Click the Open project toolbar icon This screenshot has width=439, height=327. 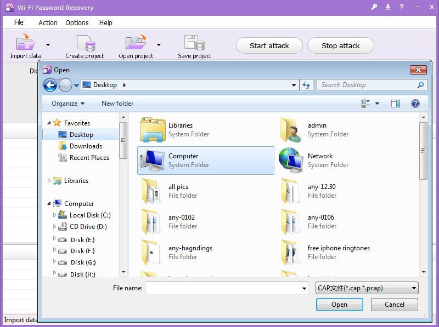coord(136,42)
